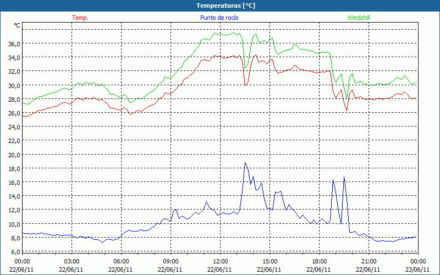Click the 10,0 y-axis value
The width and height of the screenshot is (440, 275).
coord(14,224)
